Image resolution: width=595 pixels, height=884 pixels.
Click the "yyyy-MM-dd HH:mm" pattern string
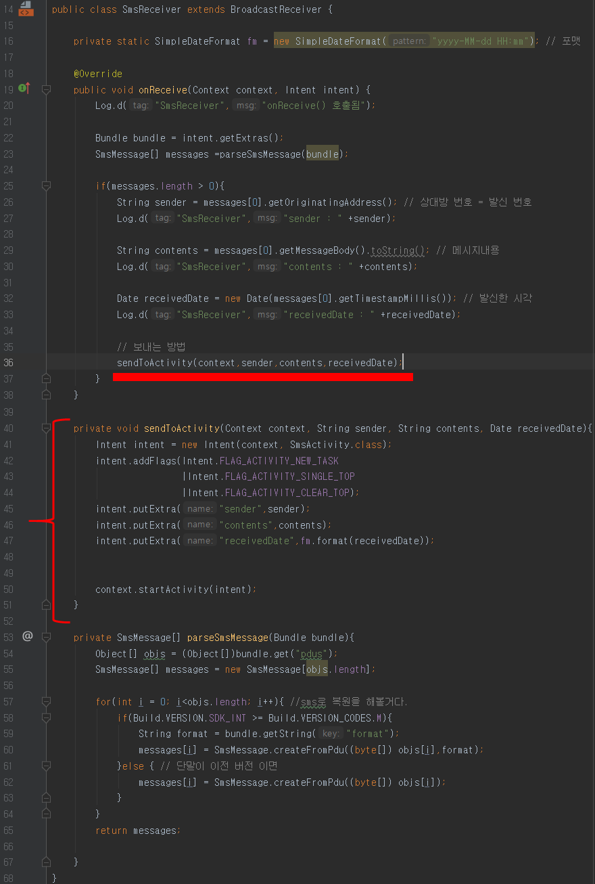[x=481, y=41]
